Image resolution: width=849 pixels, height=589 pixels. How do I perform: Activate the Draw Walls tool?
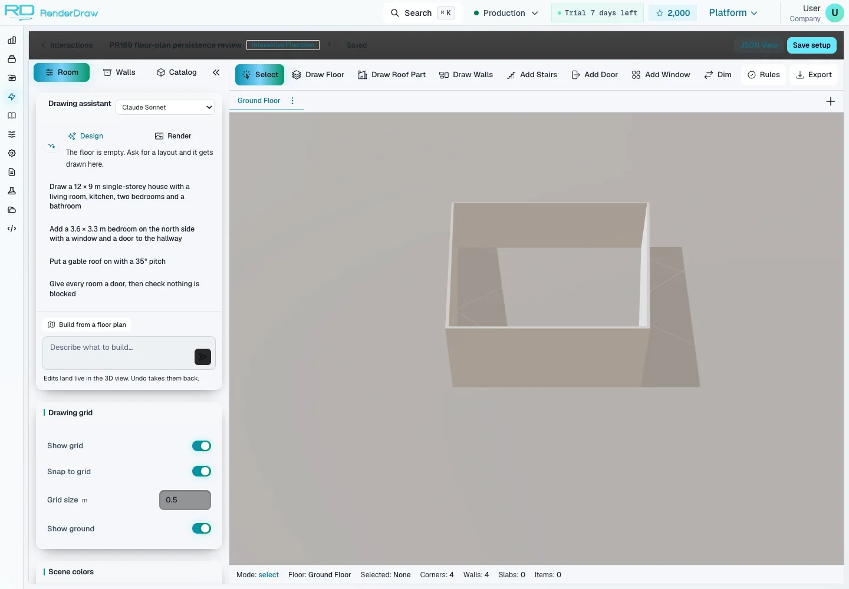pyautogui.click(x=466, y=75)
